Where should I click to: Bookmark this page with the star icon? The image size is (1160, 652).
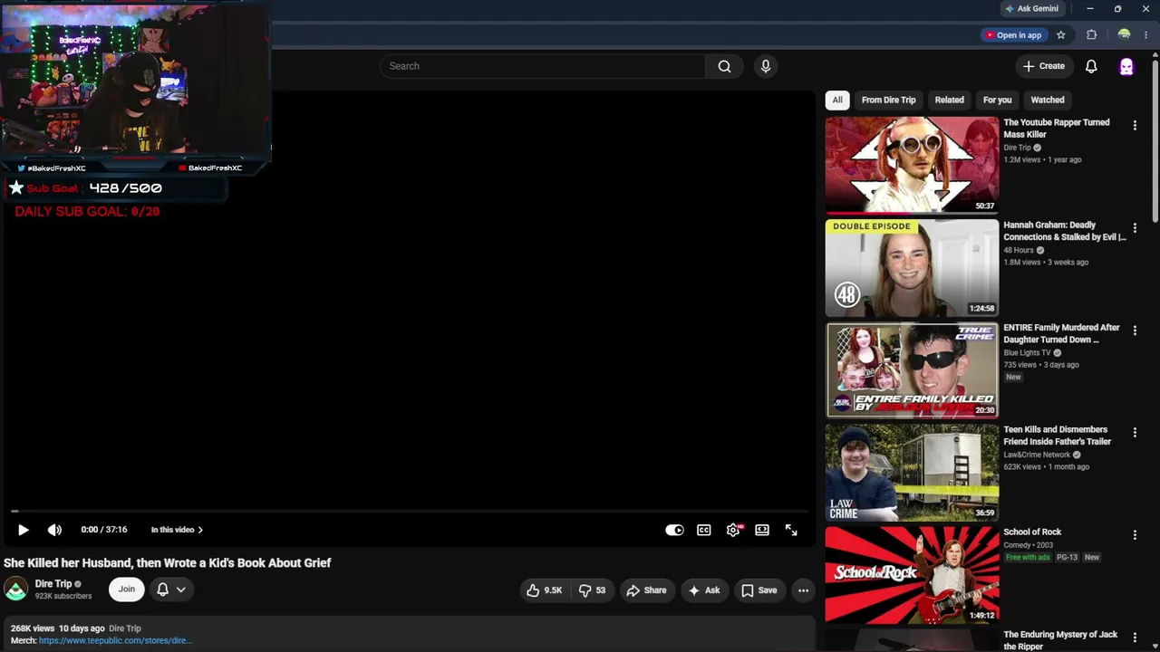[1061, 35]
